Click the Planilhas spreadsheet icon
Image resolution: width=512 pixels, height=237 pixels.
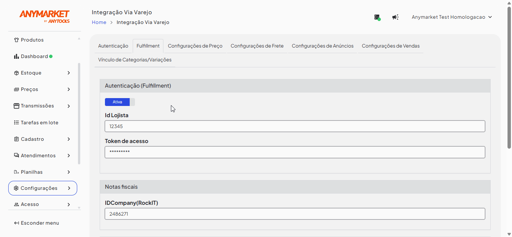16,172
